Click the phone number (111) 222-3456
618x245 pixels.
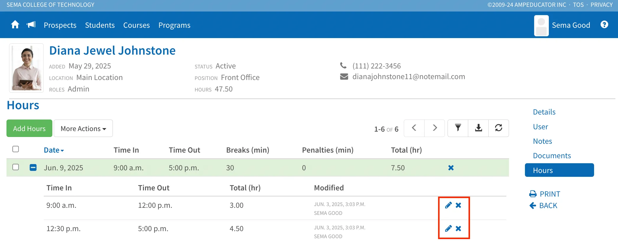click(x=377, y=66)
